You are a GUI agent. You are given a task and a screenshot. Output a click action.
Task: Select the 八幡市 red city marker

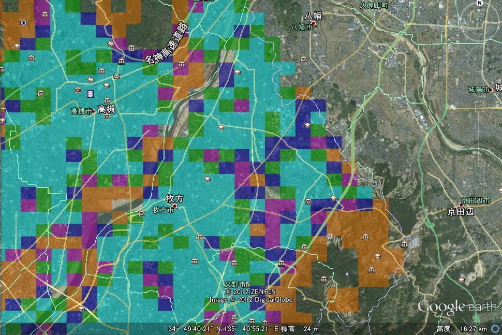click(x=314, y=23)
